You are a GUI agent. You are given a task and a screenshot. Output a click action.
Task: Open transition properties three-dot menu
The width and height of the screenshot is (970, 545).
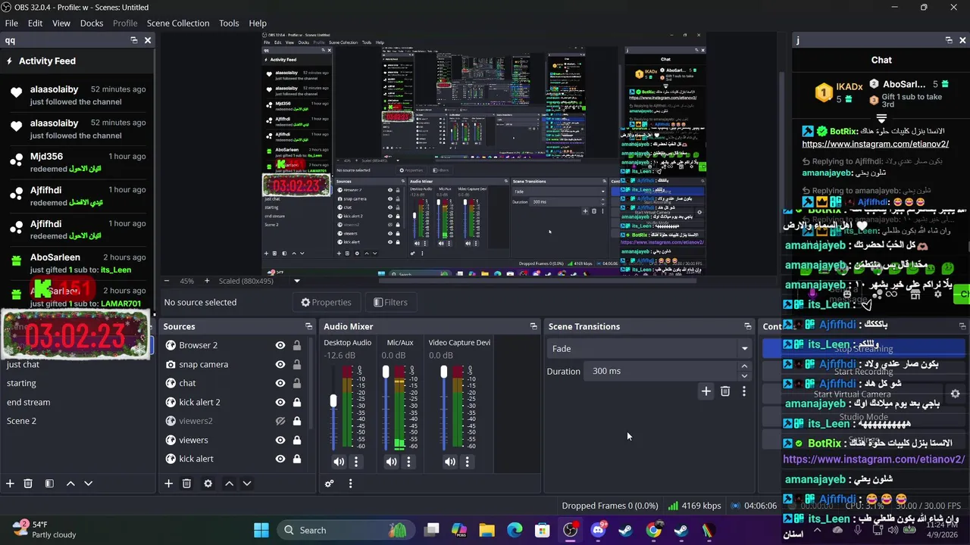[744, 391]
